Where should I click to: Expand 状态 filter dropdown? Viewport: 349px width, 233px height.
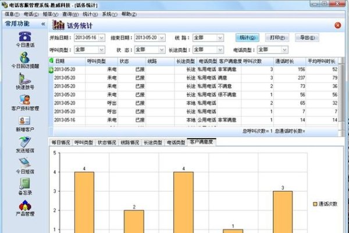(x=162, y=50)
